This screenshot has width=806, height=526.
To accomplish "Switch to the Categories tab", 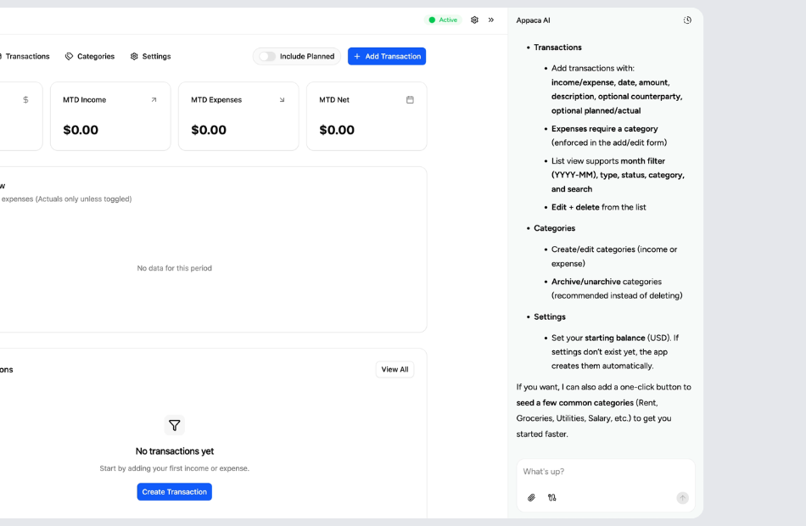I will (x=89, y=56).
